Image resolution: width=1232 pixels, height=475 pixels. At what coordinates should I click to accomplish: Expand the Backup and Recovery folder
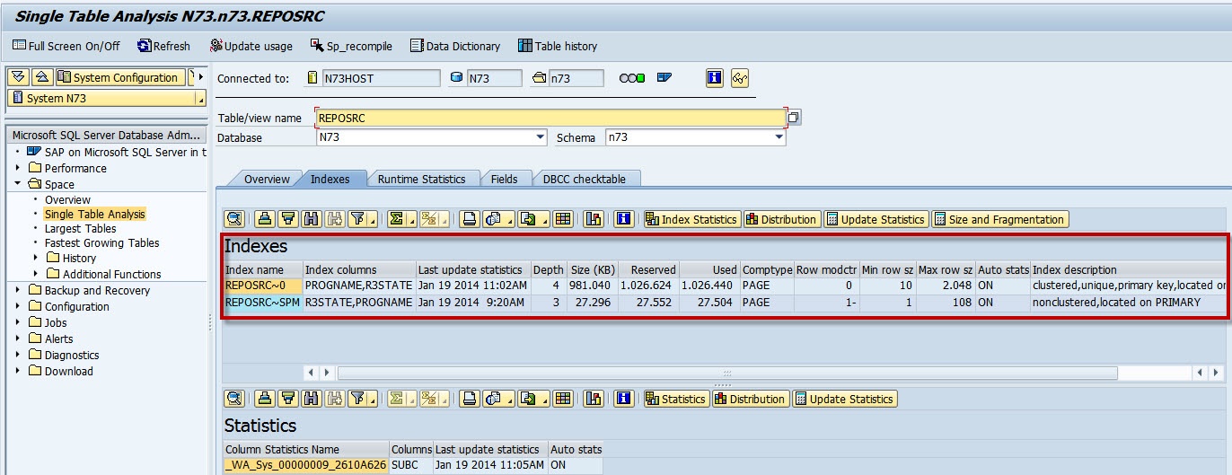18,290
